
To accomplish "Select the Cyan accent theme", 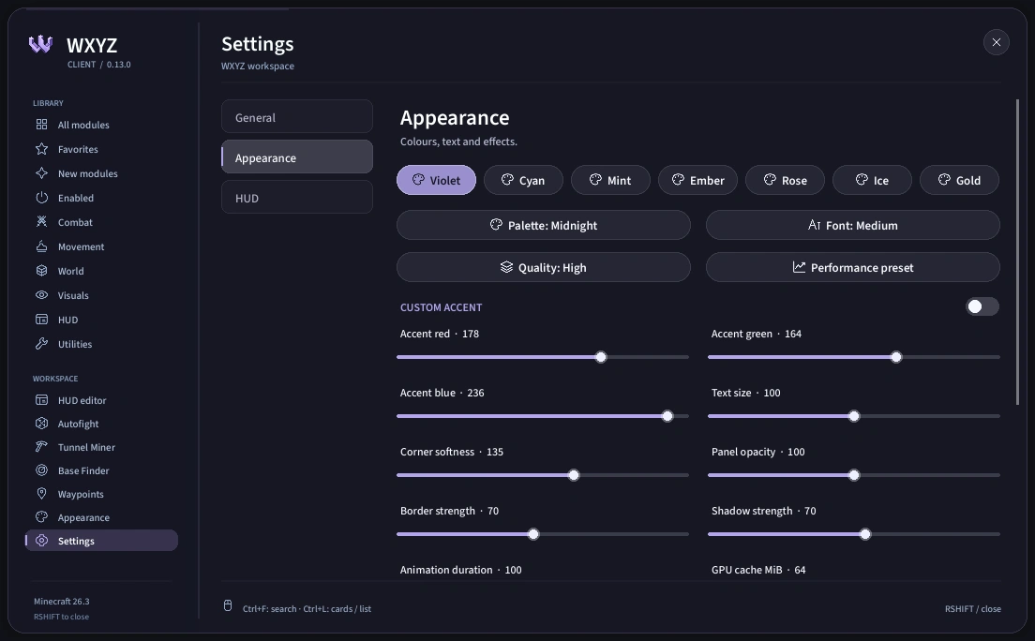I will [x=523, y=180].
